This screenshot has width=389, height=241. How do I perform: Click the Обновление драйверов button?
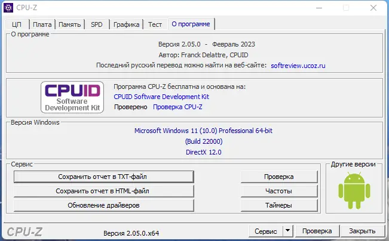[104, 205]
